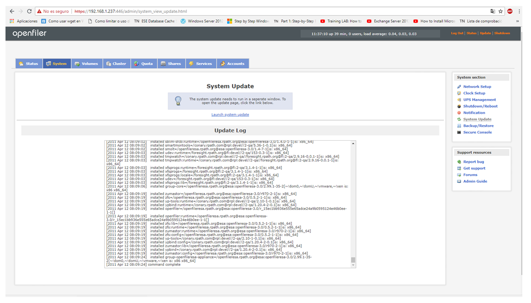Click update log scrollbar down arrow
Screen dimensions: 531x303
[353, 265]
